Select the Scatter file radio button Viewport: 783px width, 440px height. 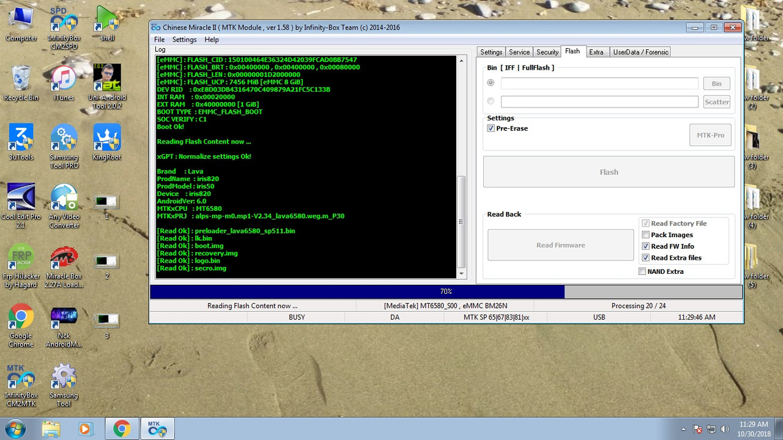pos(491,101)
